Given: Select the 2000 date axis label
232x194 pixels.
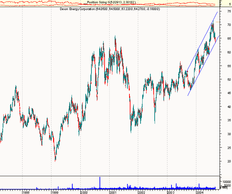Looking at the screenshot, I should point(84,192).
